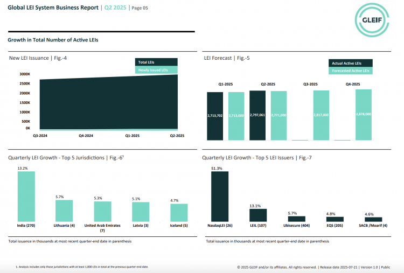Select the Latvia (3) bar at 5.1%
This screenshot has width=404, height=273.
pyautogui.click(x=141, y=212)
